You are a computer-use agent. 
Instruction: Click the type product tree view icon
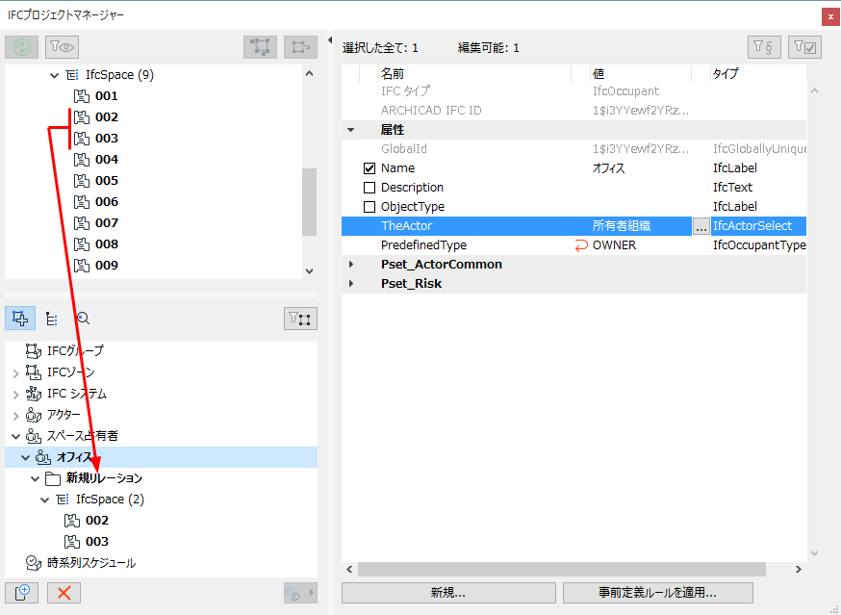pyautogui.click(x=52, y=319)
